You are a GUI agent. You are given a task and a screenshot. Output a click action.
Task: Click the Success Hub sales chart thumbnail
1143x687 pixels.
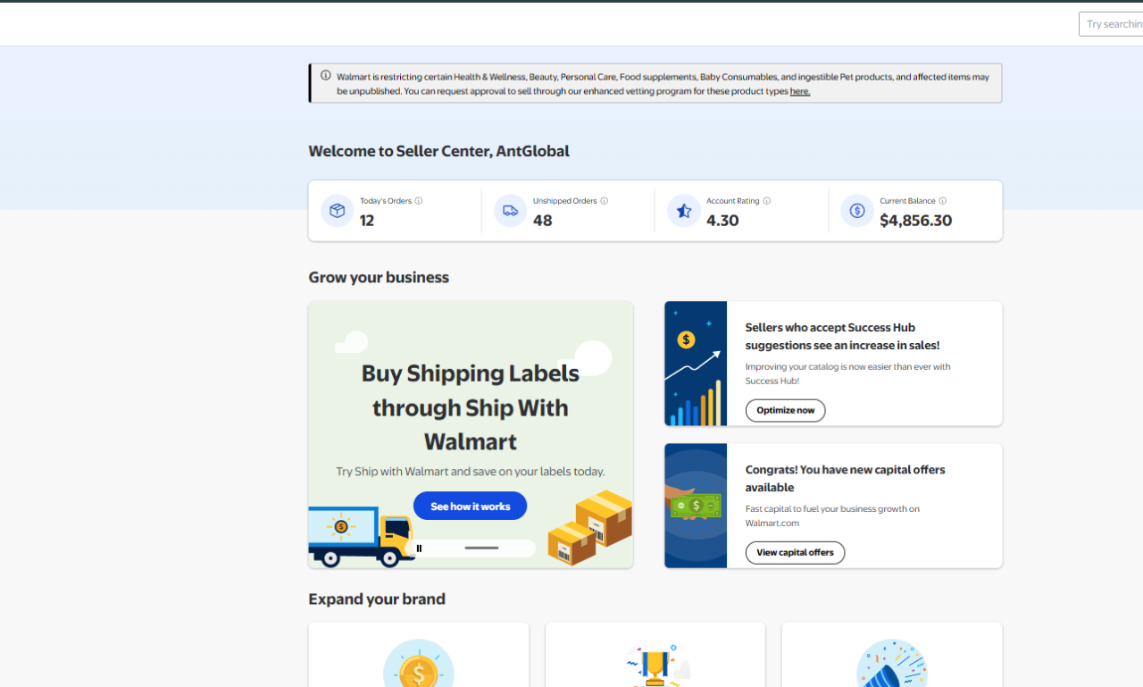point(696,364)
